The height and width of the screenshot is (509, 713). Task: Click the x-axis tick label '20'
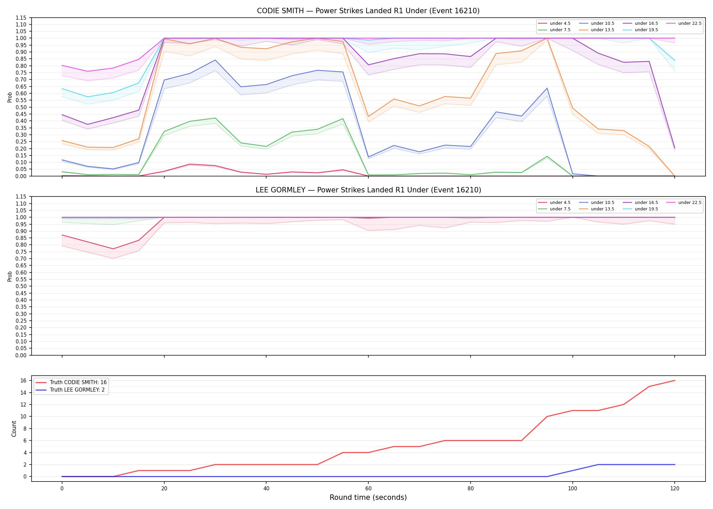[x=164, y=489]
